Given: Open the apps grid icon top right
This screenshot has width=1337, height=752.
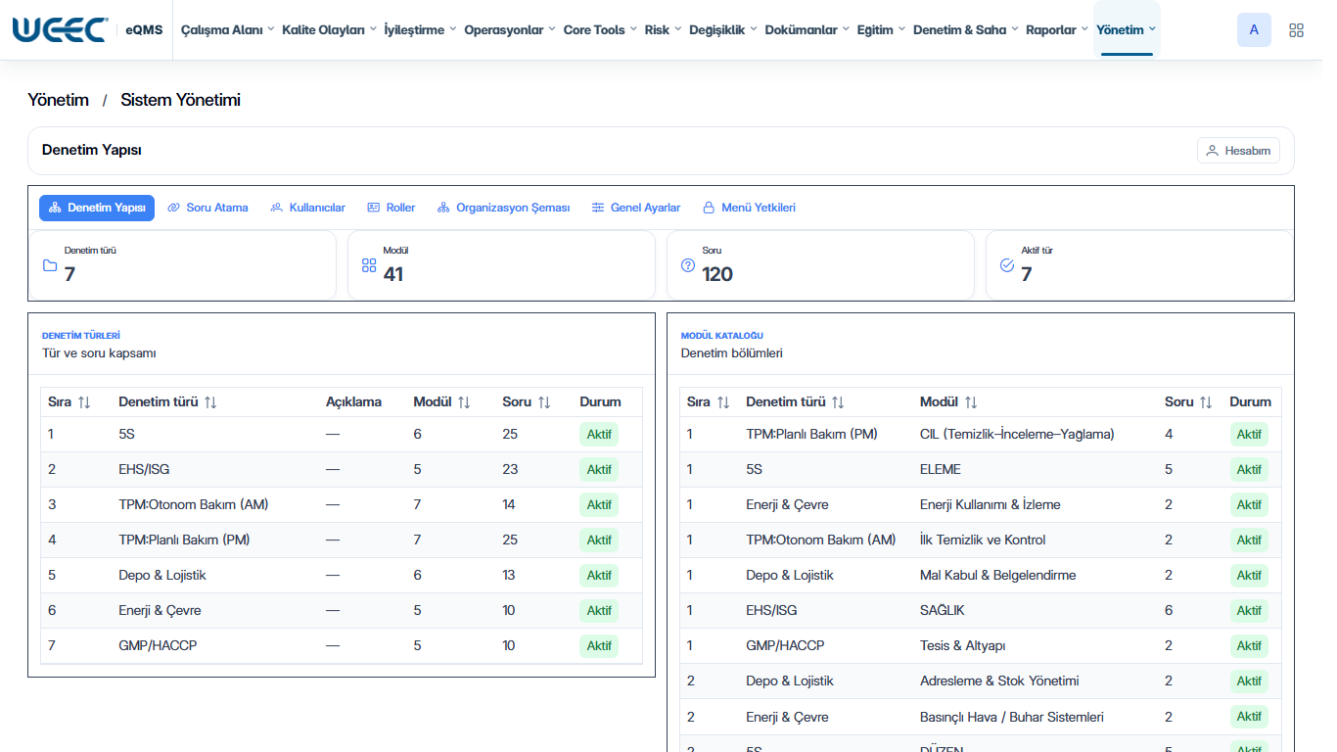Looking at the screenshot, I should point(1296,30).
